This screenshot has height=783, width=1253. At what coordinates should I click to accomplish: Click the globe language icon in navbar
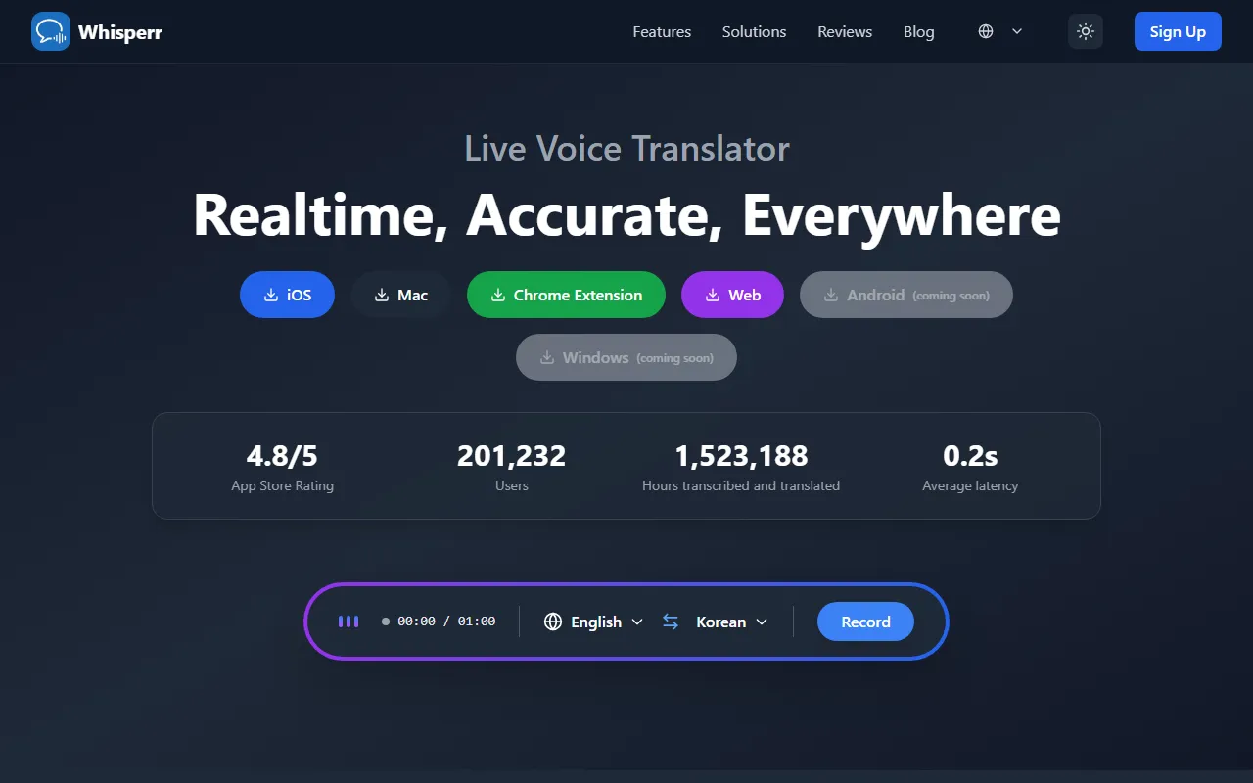986,31
